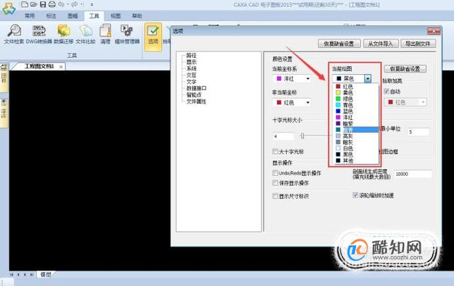The width and height of the screenshot is (454, 286).
Task: Create a new file from quick access
Action: pos(25,5)
